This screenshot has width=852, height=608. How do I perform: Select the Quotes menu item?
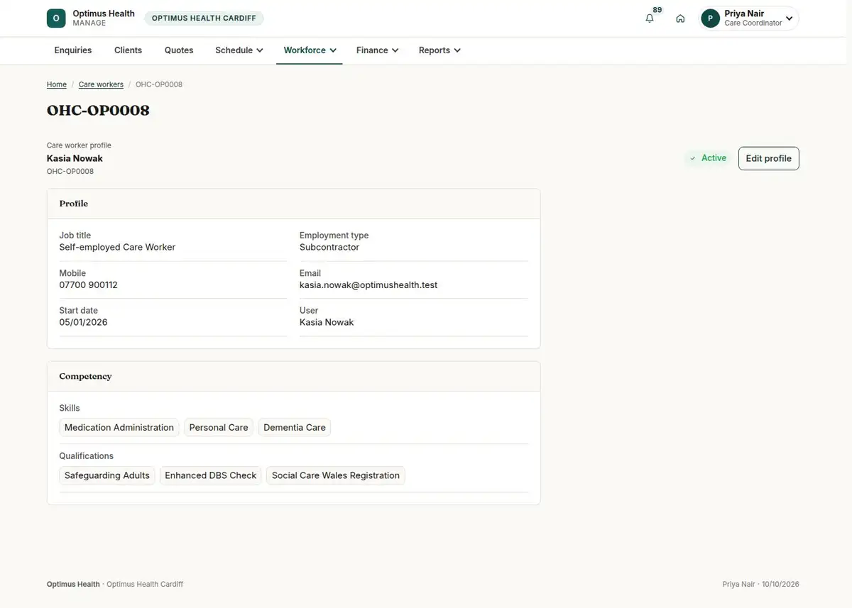179,50
